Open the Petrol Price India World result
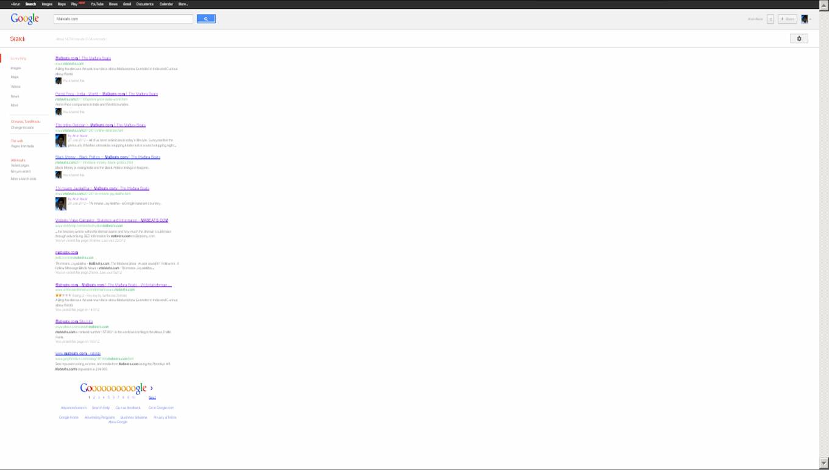 [106, 94]
